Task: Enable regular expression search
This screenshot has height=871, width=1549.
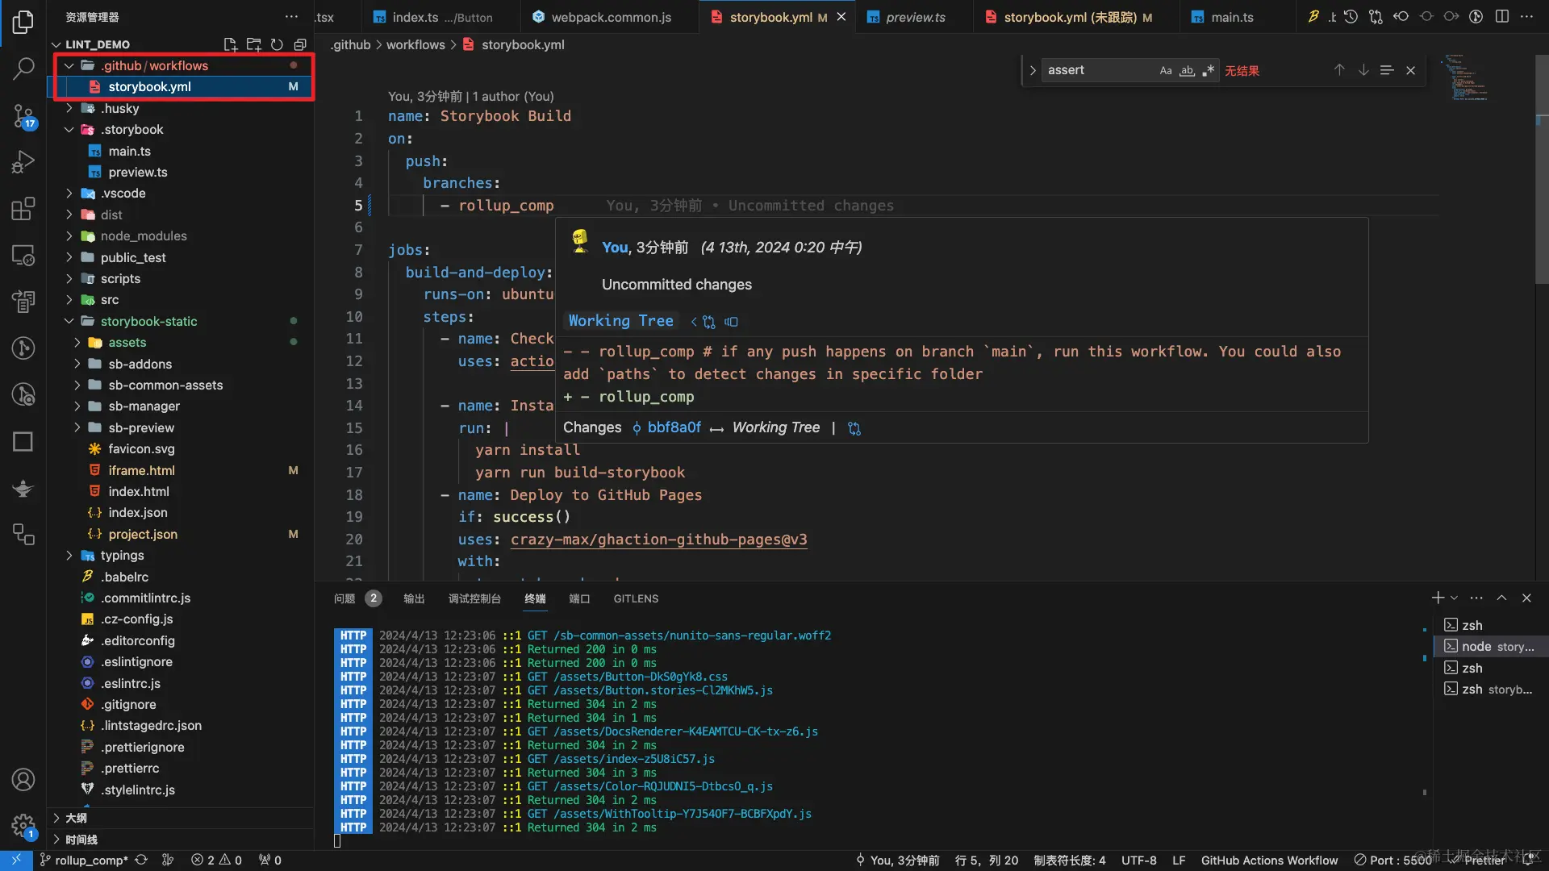Action: click(1209, 70)
